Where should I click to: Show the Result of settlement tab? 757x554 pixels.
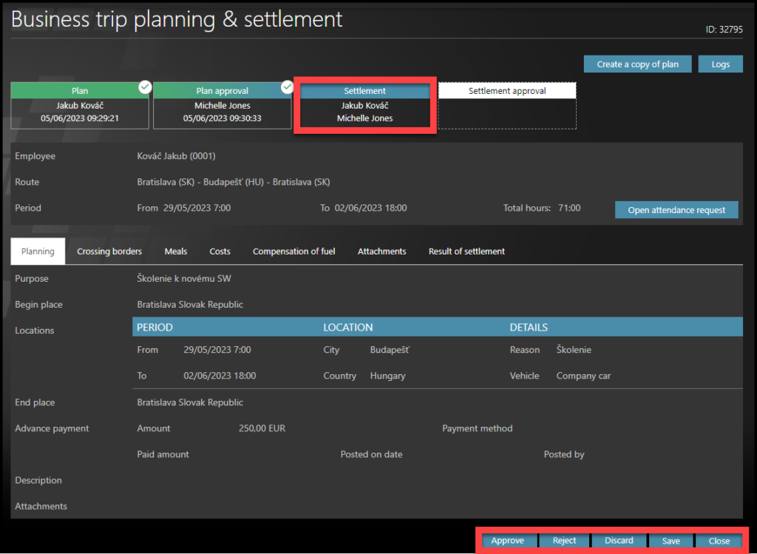[466, 251]
